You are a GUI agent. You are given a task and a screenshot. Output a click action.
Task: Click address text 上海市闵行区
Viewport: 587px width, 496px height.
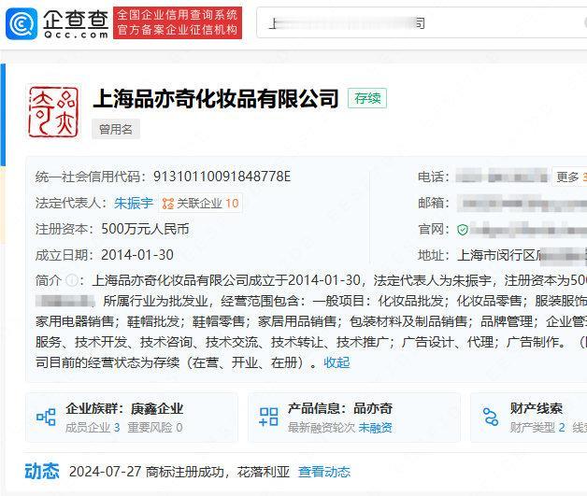(x=496, y=256)
